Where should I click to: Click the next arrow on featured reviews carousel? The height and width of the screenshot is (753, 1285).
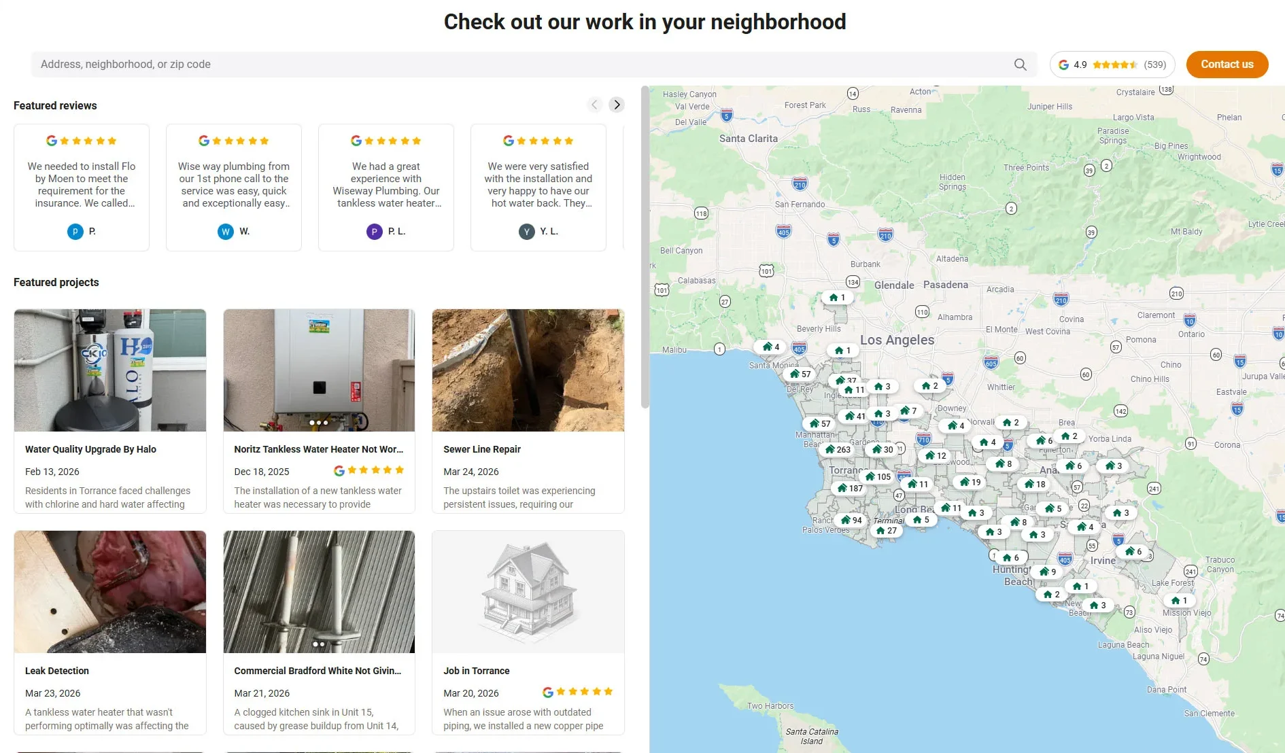click(x=616, y=105)
